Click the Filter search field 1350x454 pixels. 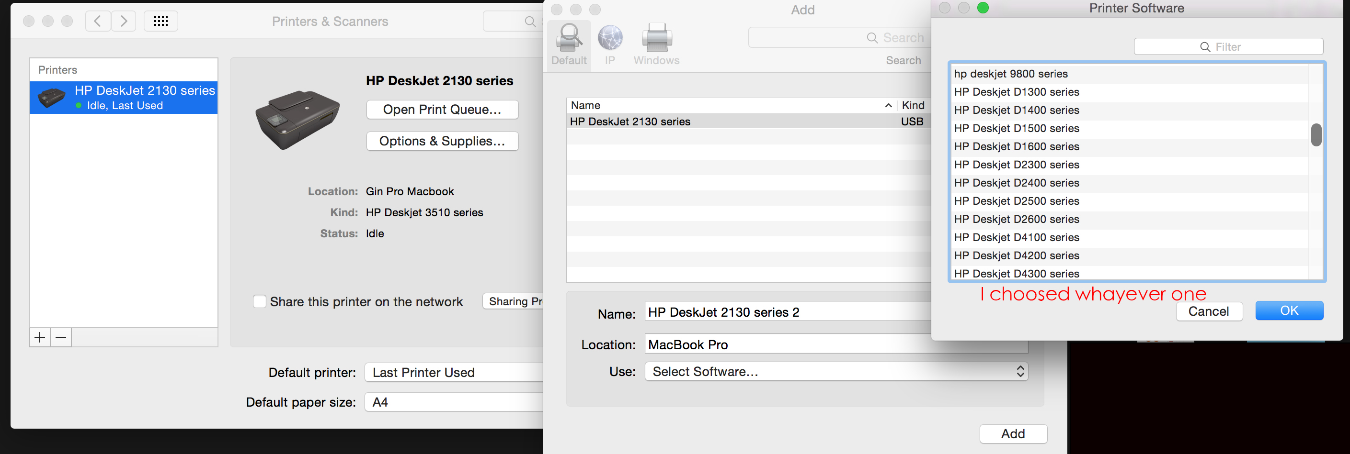pyautogui.click(x=1227, y=47)
